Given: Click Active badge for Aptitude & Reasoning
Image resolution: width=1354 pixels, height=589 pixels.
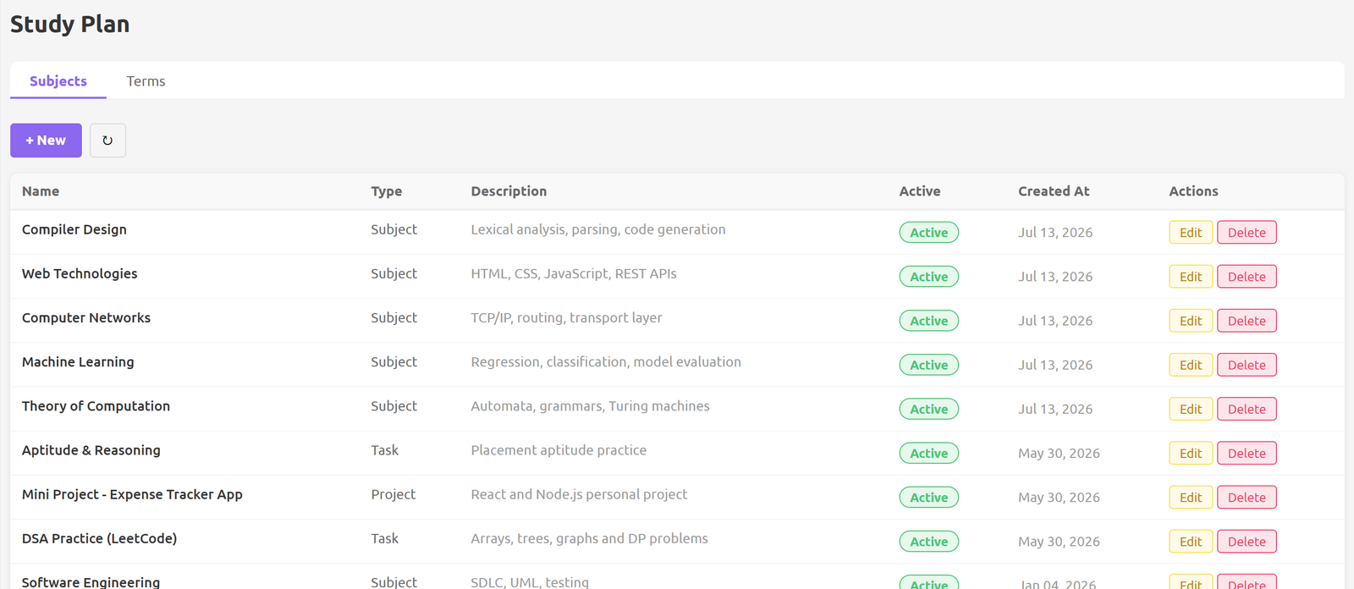Looking at the screenshot, I should pyautogui.click(x=929, y=454).
